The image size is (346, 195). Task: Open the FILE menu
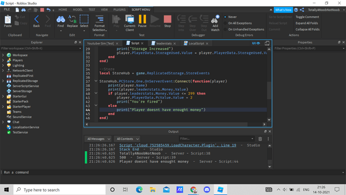pyautogui.click(x=7, y=10)
